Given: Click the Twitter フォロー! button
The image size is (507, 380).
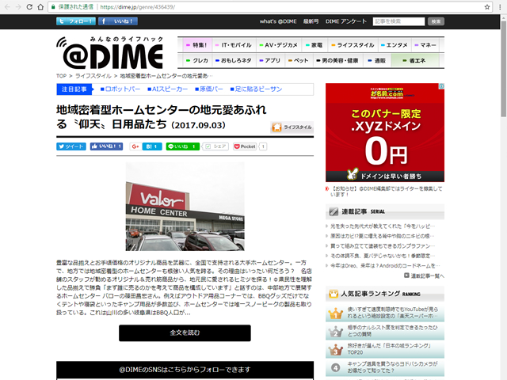Looking at the screenshot, I should pos(74,21).
